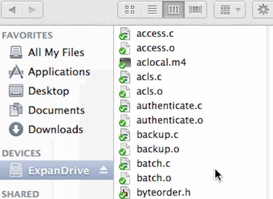Viewport: 273px width, 199px height.
Task: Click the All My Files icon
Action: click(x=16, y=52)
